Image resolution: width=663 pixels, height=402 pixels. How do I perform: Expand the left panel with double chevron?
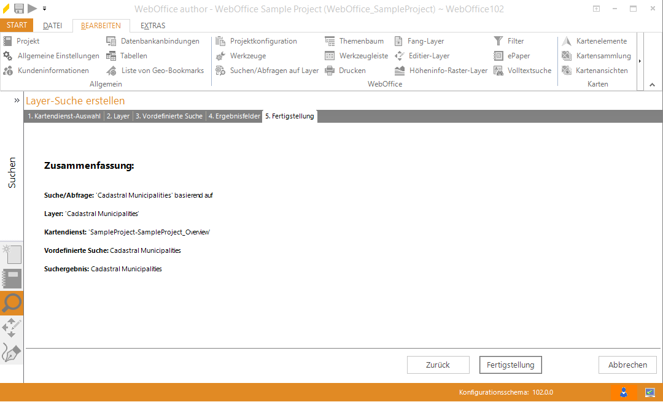[x=17, y=100]
